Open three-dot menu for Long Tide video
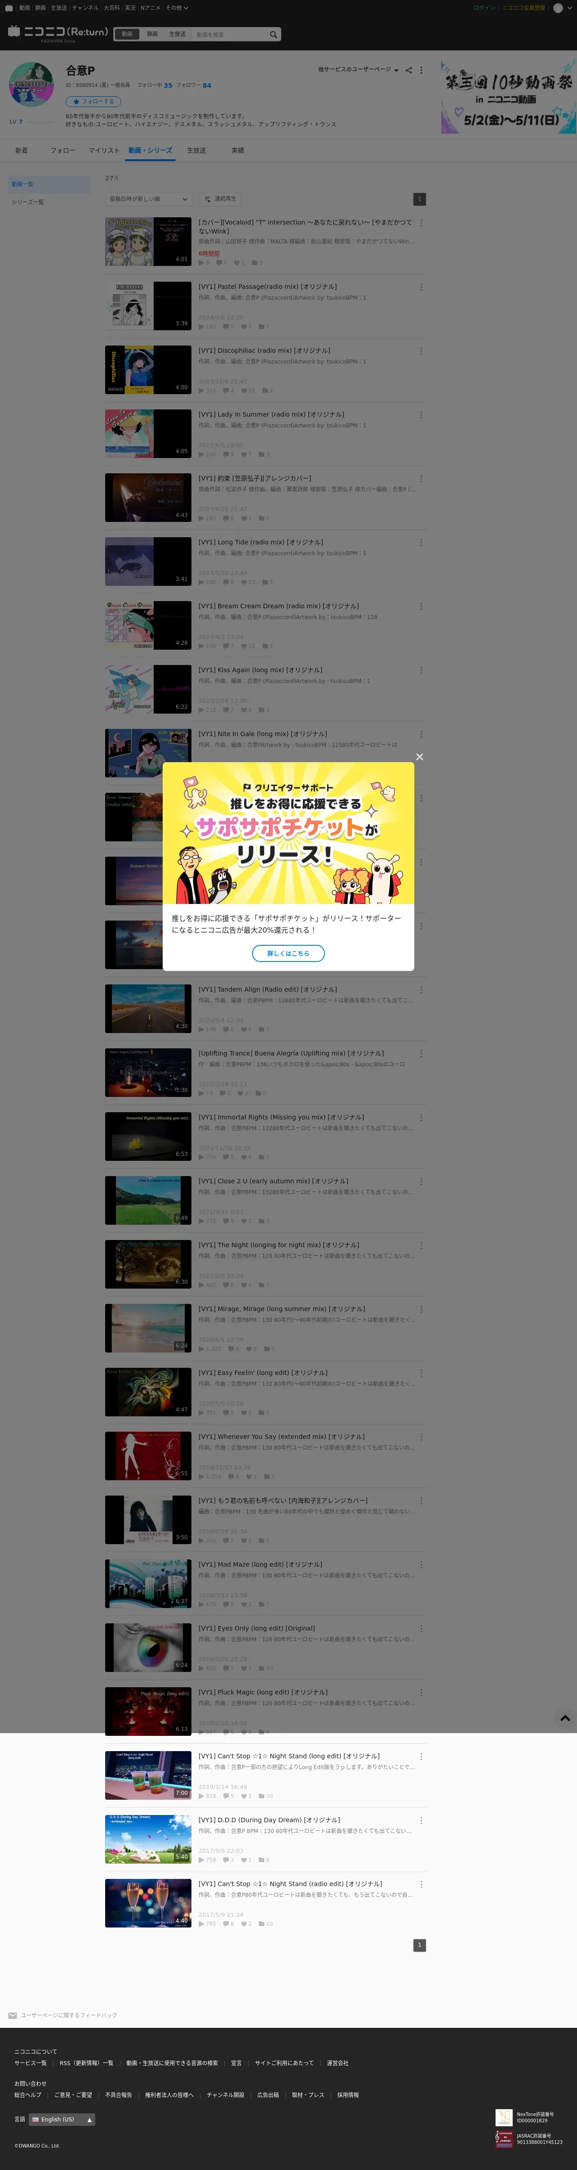 click(x=422, y=543)
